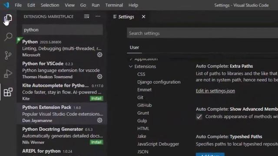Open the Edit menu
This screenshot has width=278, height=156.
coord(31,5)
